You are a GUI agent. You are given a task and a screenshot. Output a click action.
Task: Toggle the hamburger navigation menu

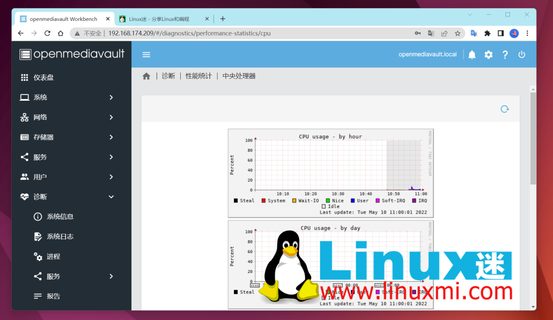tap(146, 55)
